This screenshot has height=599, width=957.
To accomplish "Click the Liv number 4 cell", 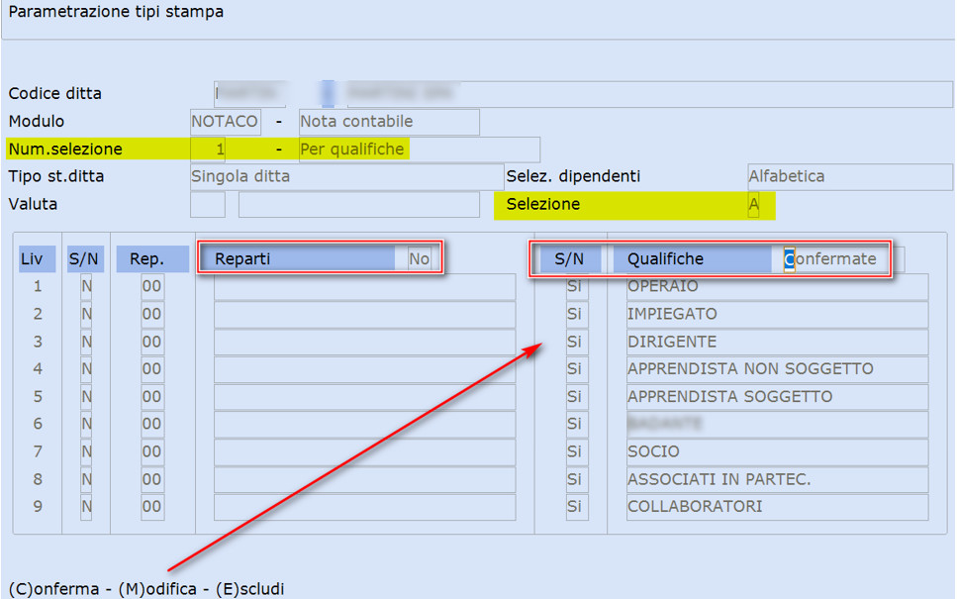I will point(38,369).
